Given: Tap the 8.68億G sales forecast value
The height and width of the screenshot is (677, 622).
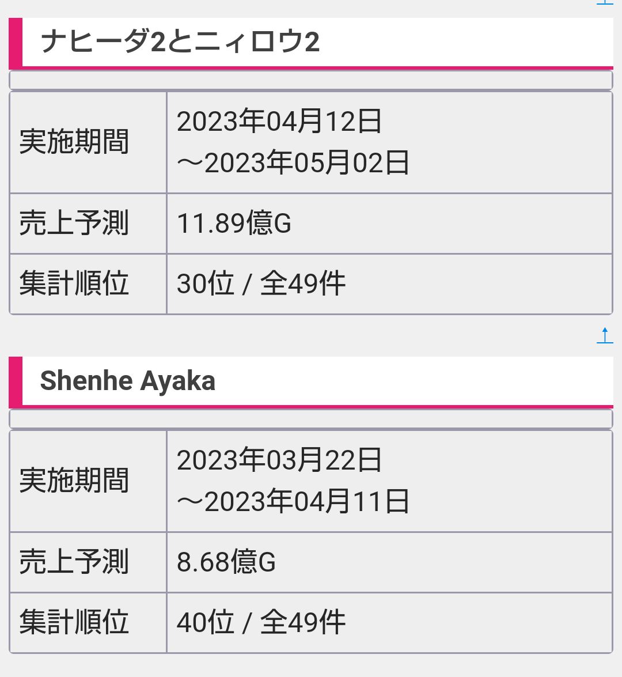Looking at the screenshot, I should 226,562.
